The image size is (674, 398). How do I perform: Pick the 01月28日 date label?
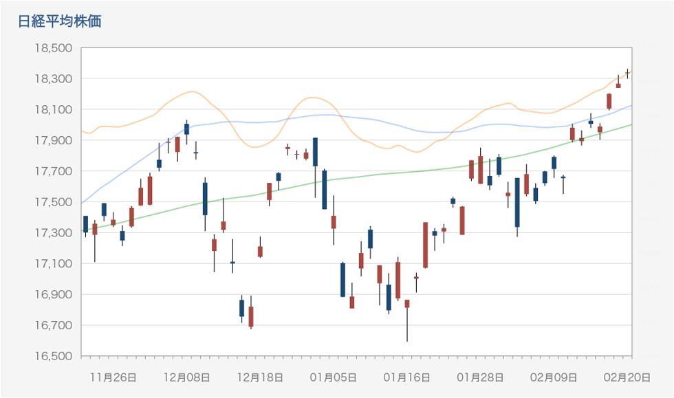(481, 377)
